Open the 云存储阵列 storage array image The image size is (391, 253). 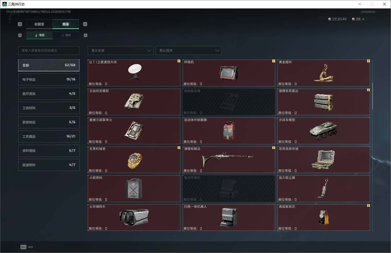click(x=134, y=217)
